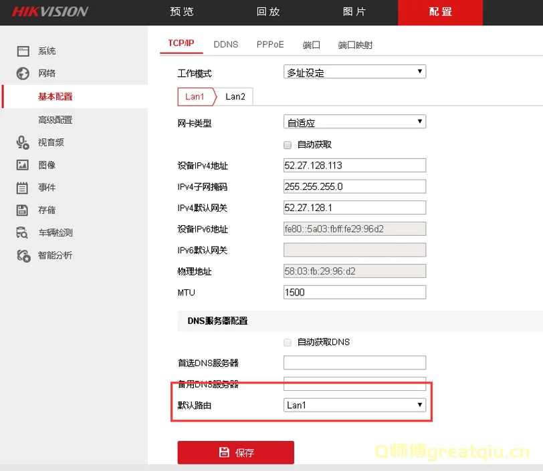543x471 pixels.
Task: Click the Network globe icon in sidebar
Action: click(x=23, y=73)
